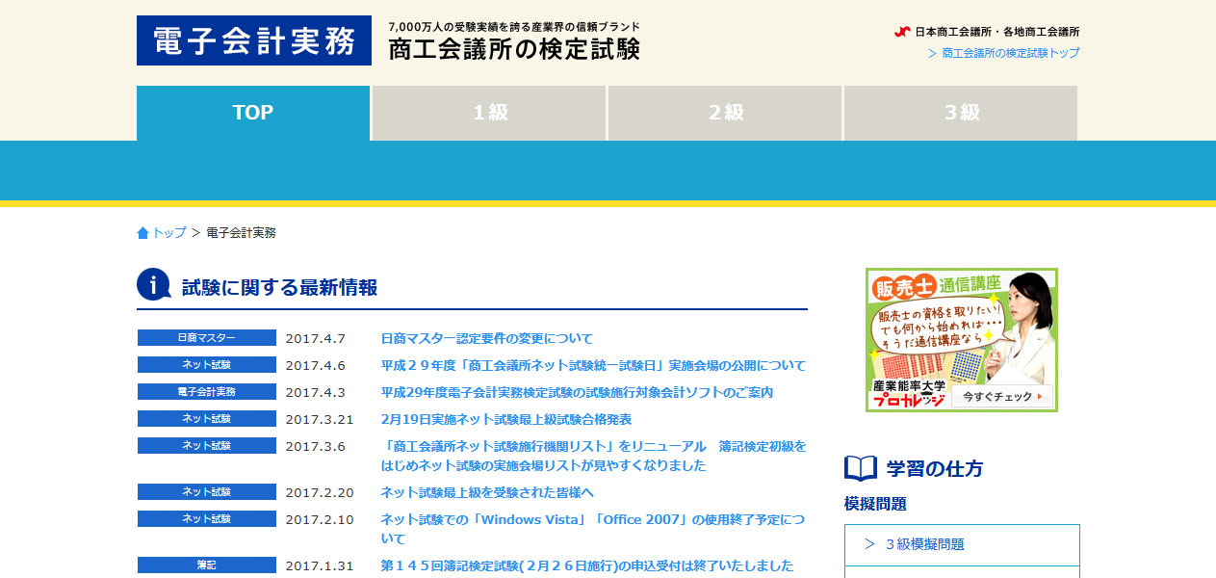Open the 平成29年度電子会計実務検定試験 対象会計ソフト notice
The height and width of the screenshot is (578, 1216).
tap(577, 393)
